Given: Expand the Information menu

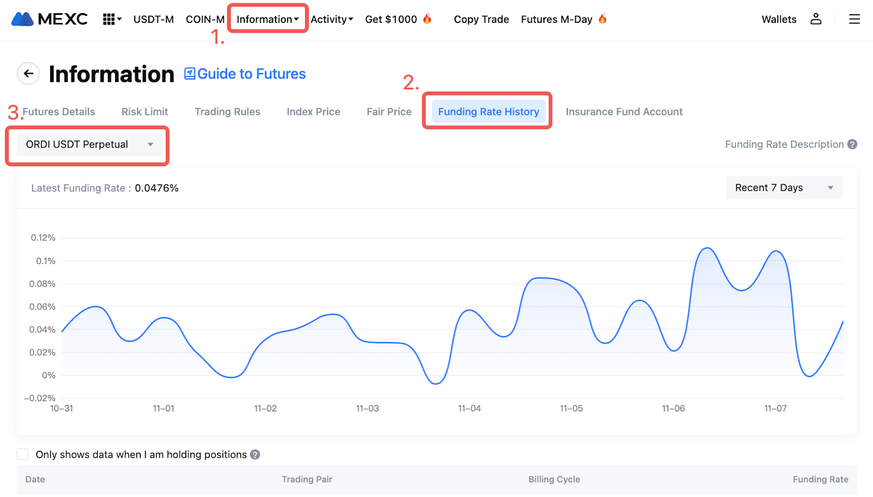Looking at the screenshot, I should coord(267,19).
